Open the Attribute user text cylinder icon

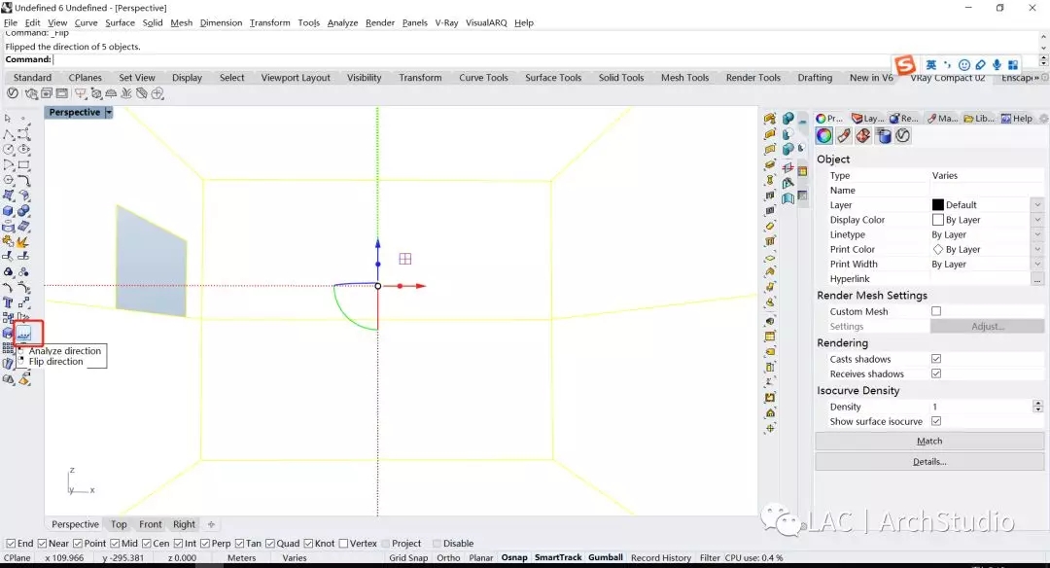[884, 136]
